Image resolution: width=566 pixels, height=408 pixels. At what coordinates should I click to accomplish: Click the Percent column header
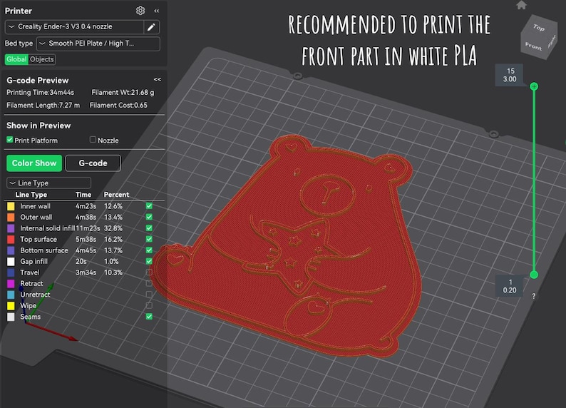click(116, 195)
